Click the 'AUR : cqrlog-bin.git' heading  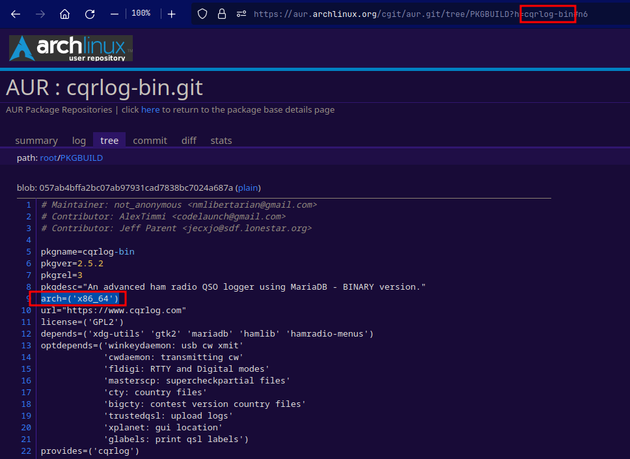pyautogui.click(x=105, y=88)
